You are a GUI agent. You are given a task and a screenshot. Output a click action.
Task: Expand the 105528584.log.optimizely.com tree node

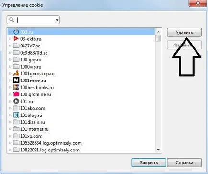tap(10, 143)
